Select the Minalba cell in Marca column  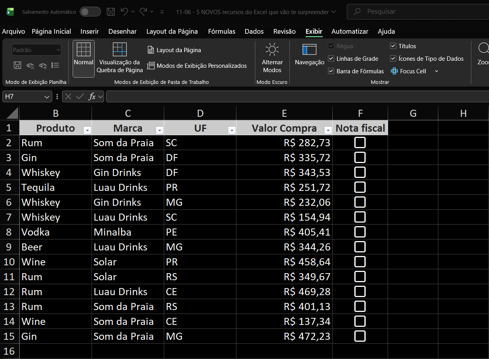click(128, 232)
